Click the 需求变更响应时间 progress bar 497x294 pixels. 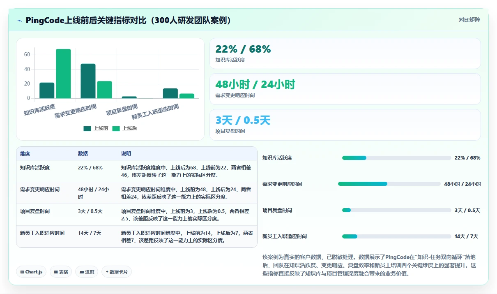click(389, 184)
